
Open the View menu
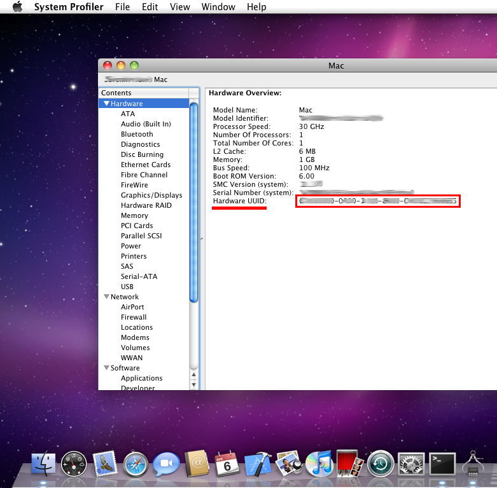pos(179,6)
